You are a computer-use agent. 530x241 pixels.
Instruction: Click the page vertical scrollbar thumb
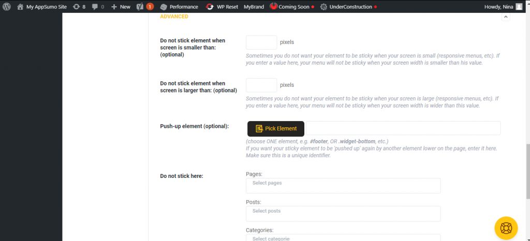point(528,172)
